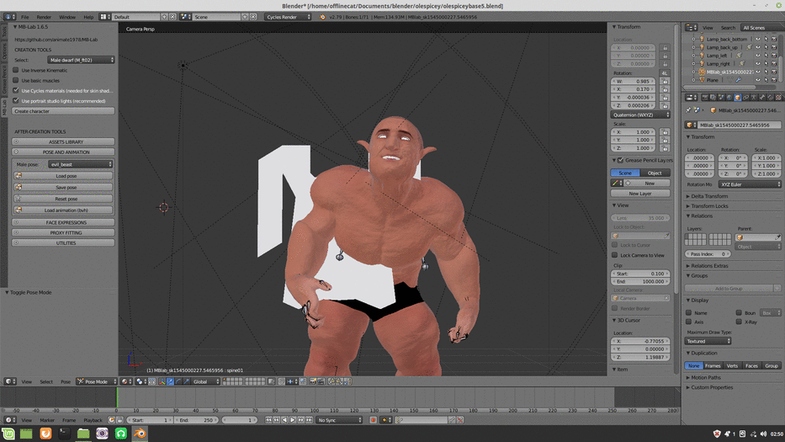Expand the FACE EXPRESSIONS section

coord(63,222)
